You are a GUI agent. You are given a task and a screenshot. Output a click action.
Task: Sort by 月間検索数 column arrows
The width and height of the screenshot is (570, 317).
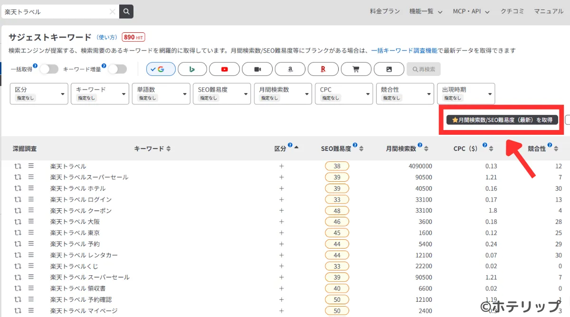(x=426, y=149)
